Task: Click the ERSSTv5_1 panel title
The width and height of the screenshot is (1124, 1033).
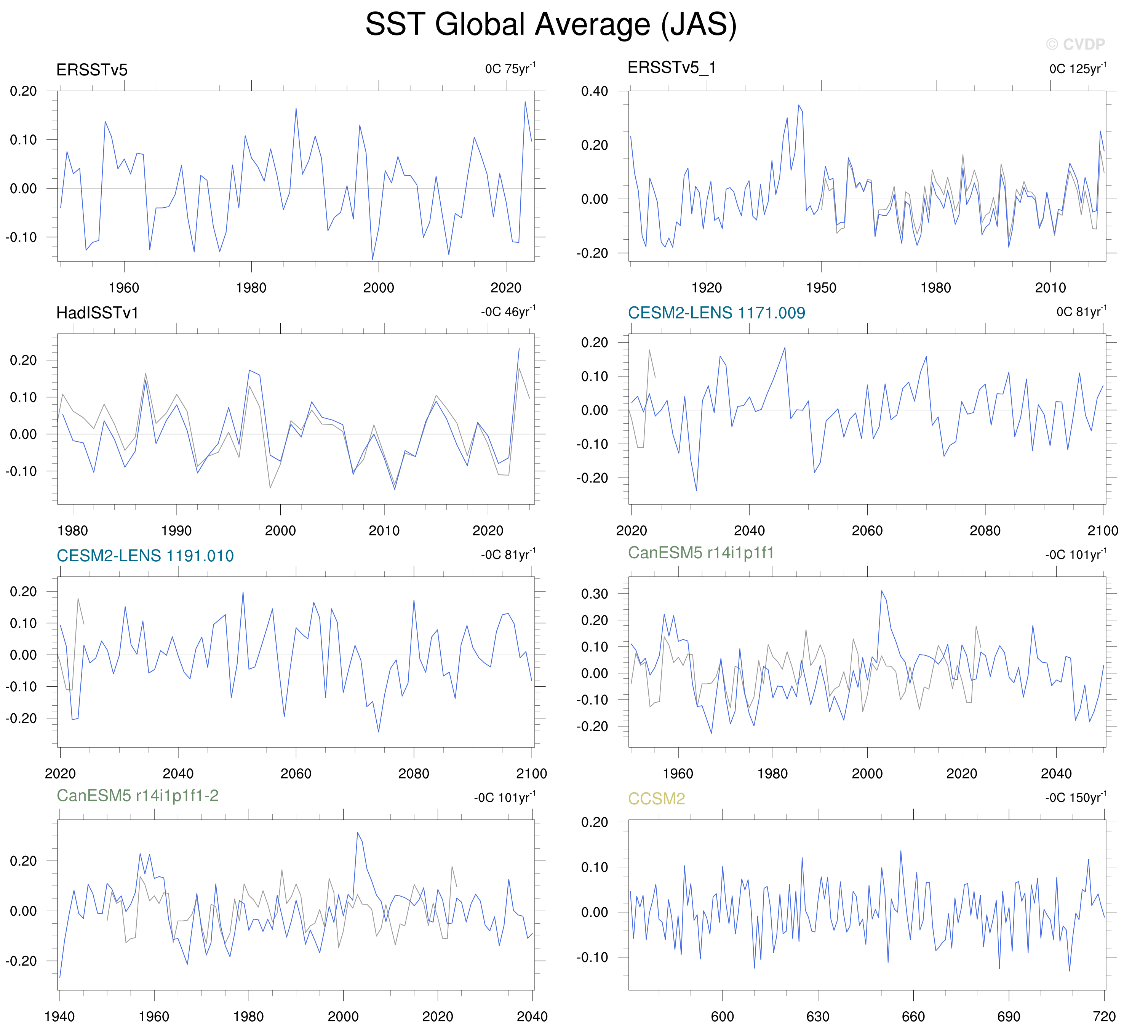Action: 672,68
